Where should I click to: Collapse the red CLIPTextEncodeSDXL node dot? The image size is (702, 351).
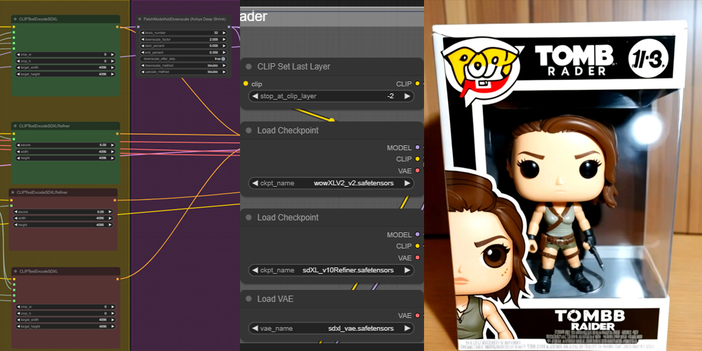point(15,271)
